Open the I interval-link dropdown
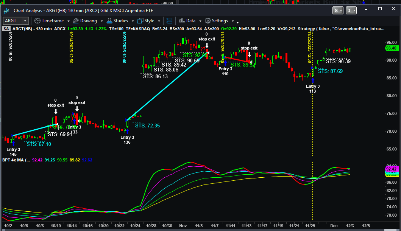This screenshot has width=401, height=231. 351,11
